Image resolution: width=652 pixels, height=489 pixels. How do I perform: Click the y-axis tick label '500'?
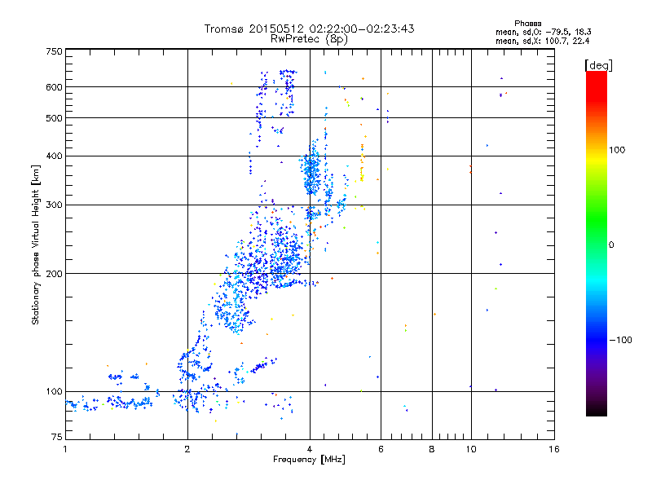[x=54, y=118]
